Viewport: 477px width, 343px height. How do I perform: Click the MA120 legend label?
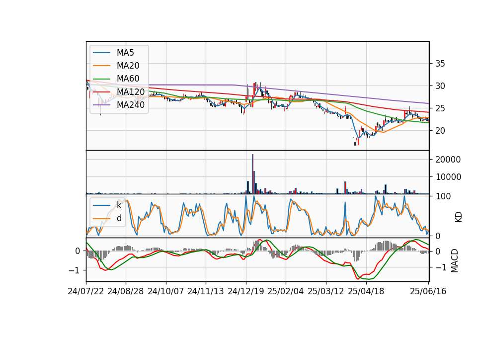(x=131, y=91)
